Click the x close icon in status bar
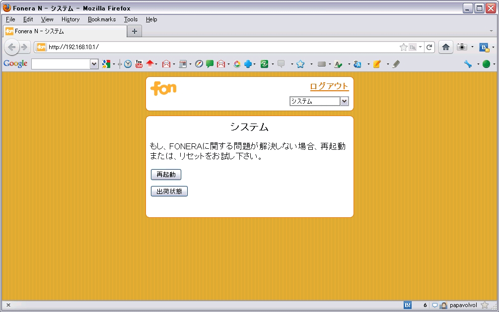The width and height of the screenshot is (499, 312). pos(8,305)
